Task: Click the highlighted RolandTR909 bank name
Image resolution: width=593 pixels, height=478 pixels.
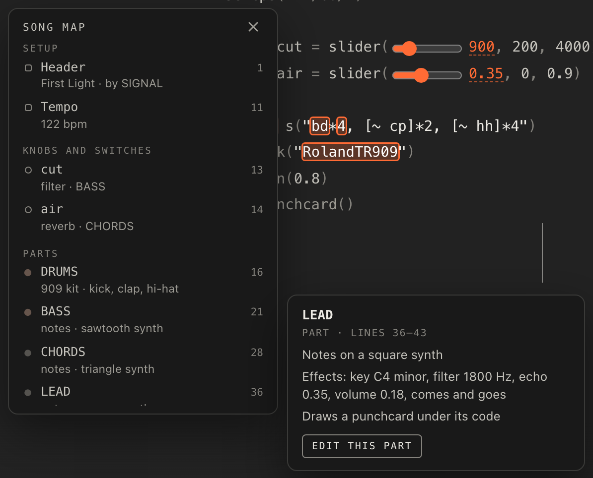Action: 350,152
